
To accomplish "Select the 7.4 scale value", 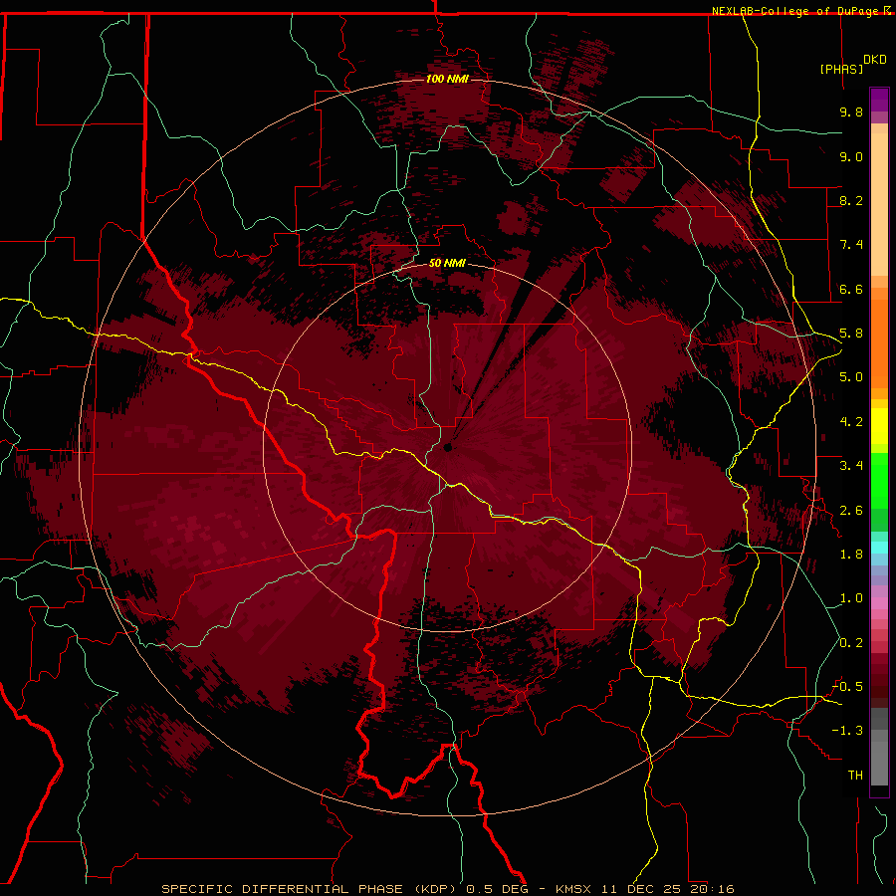I will tap(851, 245).
